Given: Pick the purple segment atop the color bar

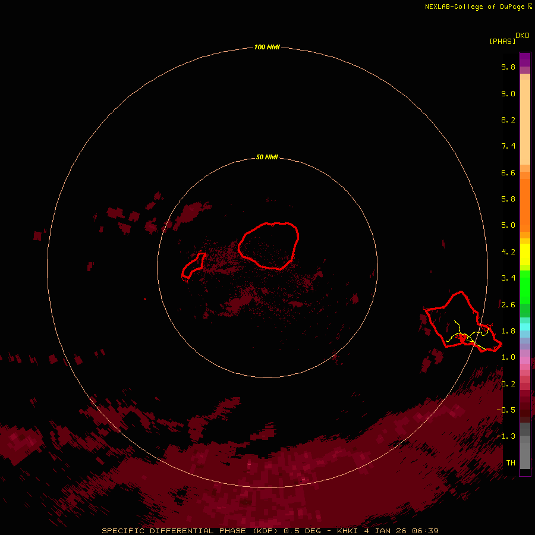Looking at the screenshot, I should (525, 59).
